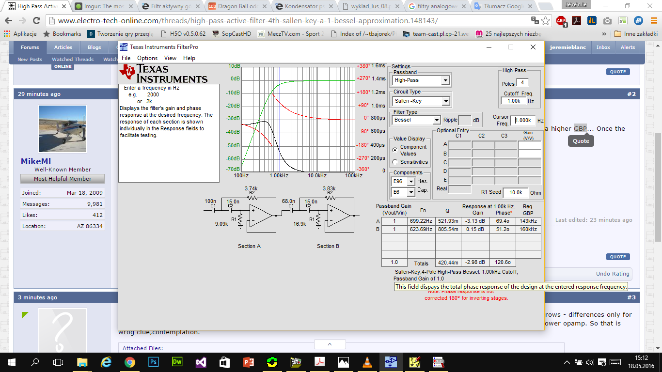Bookmark this page with star icon
Image resolution: width=662 pixels, height=372 pixels.
[546, 21]
